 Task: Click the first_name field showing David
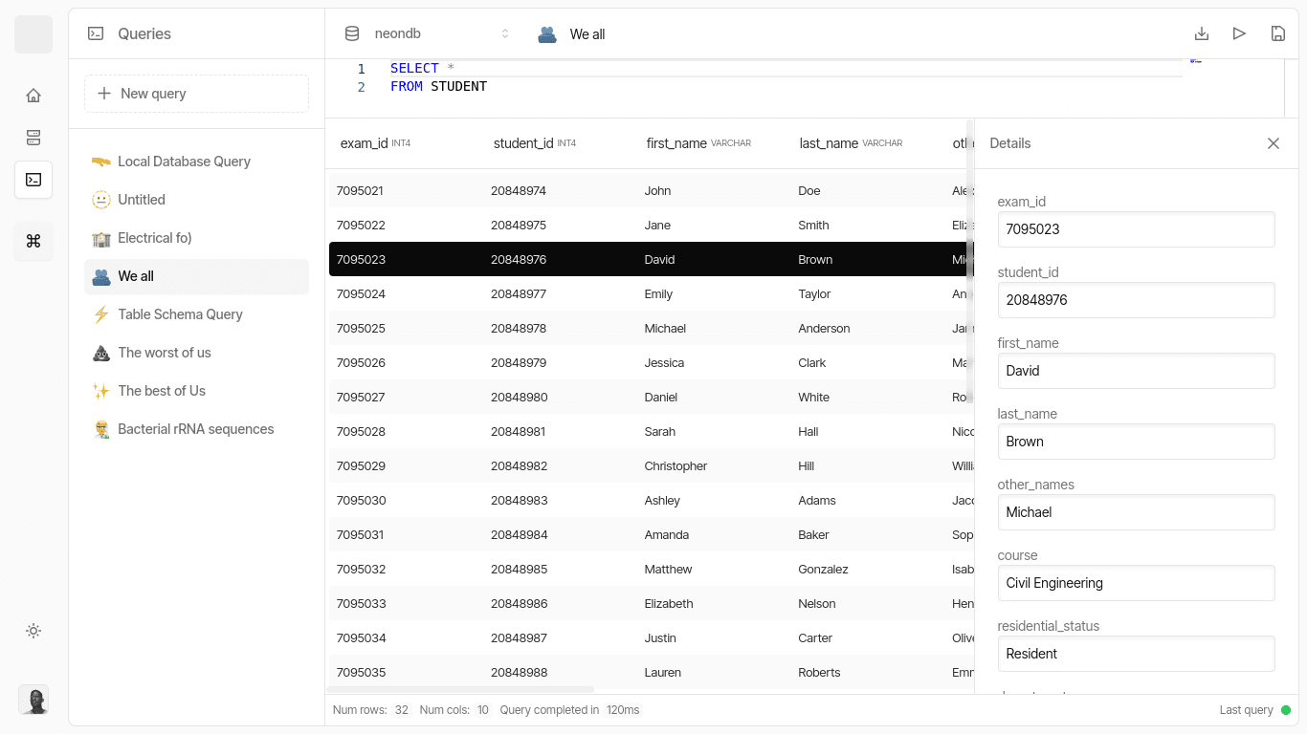[x=1136, y=371]
